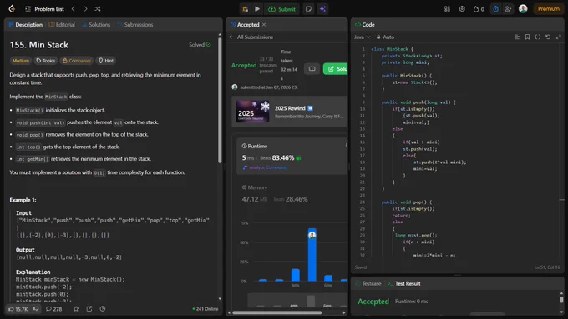Open the 278 comments
The height and width of the screenshot is (319, 568).
[53, 309]
